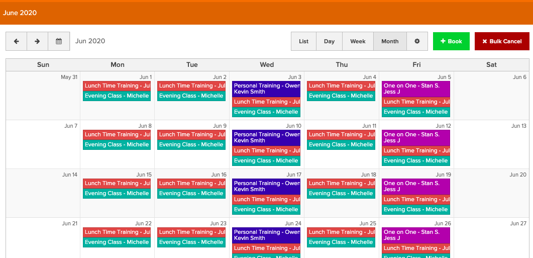Click the next month arrow icon
This screenshot has width=533, height=258.
[x=37, y=41]
